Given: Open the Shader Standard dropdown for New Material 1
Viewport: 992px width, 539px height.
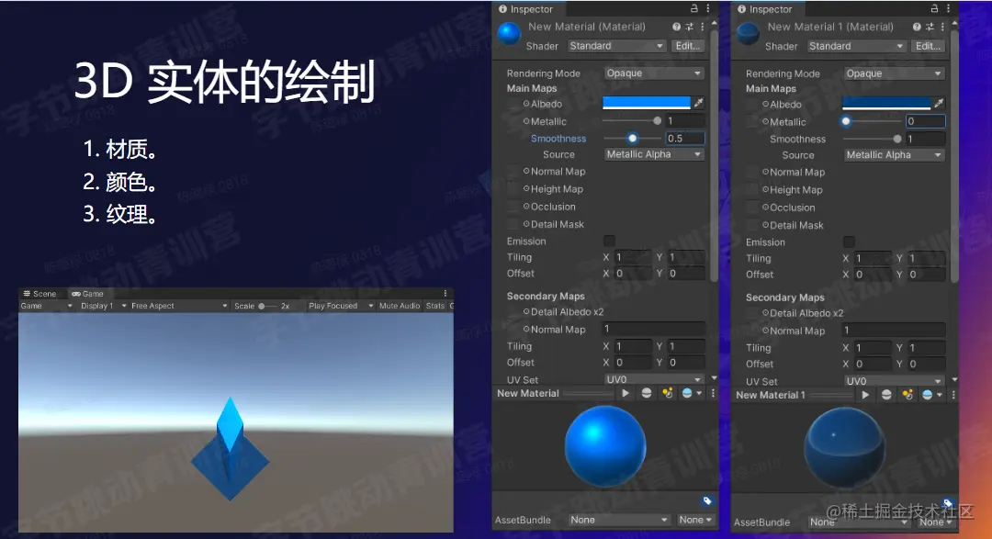Looking at the screenshot, I should coord(856,46).
